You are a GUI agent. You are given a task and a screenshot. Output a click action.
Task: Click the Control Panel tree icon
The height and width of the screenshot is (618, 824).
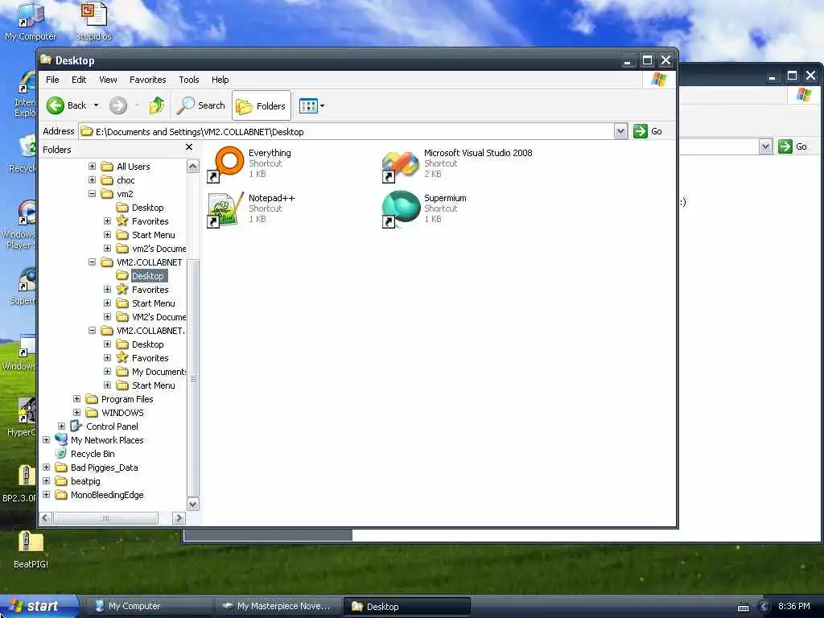coord(76,426)
